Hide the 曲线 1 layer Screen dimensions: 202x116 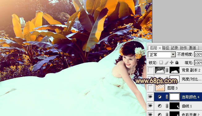point(150,106)
